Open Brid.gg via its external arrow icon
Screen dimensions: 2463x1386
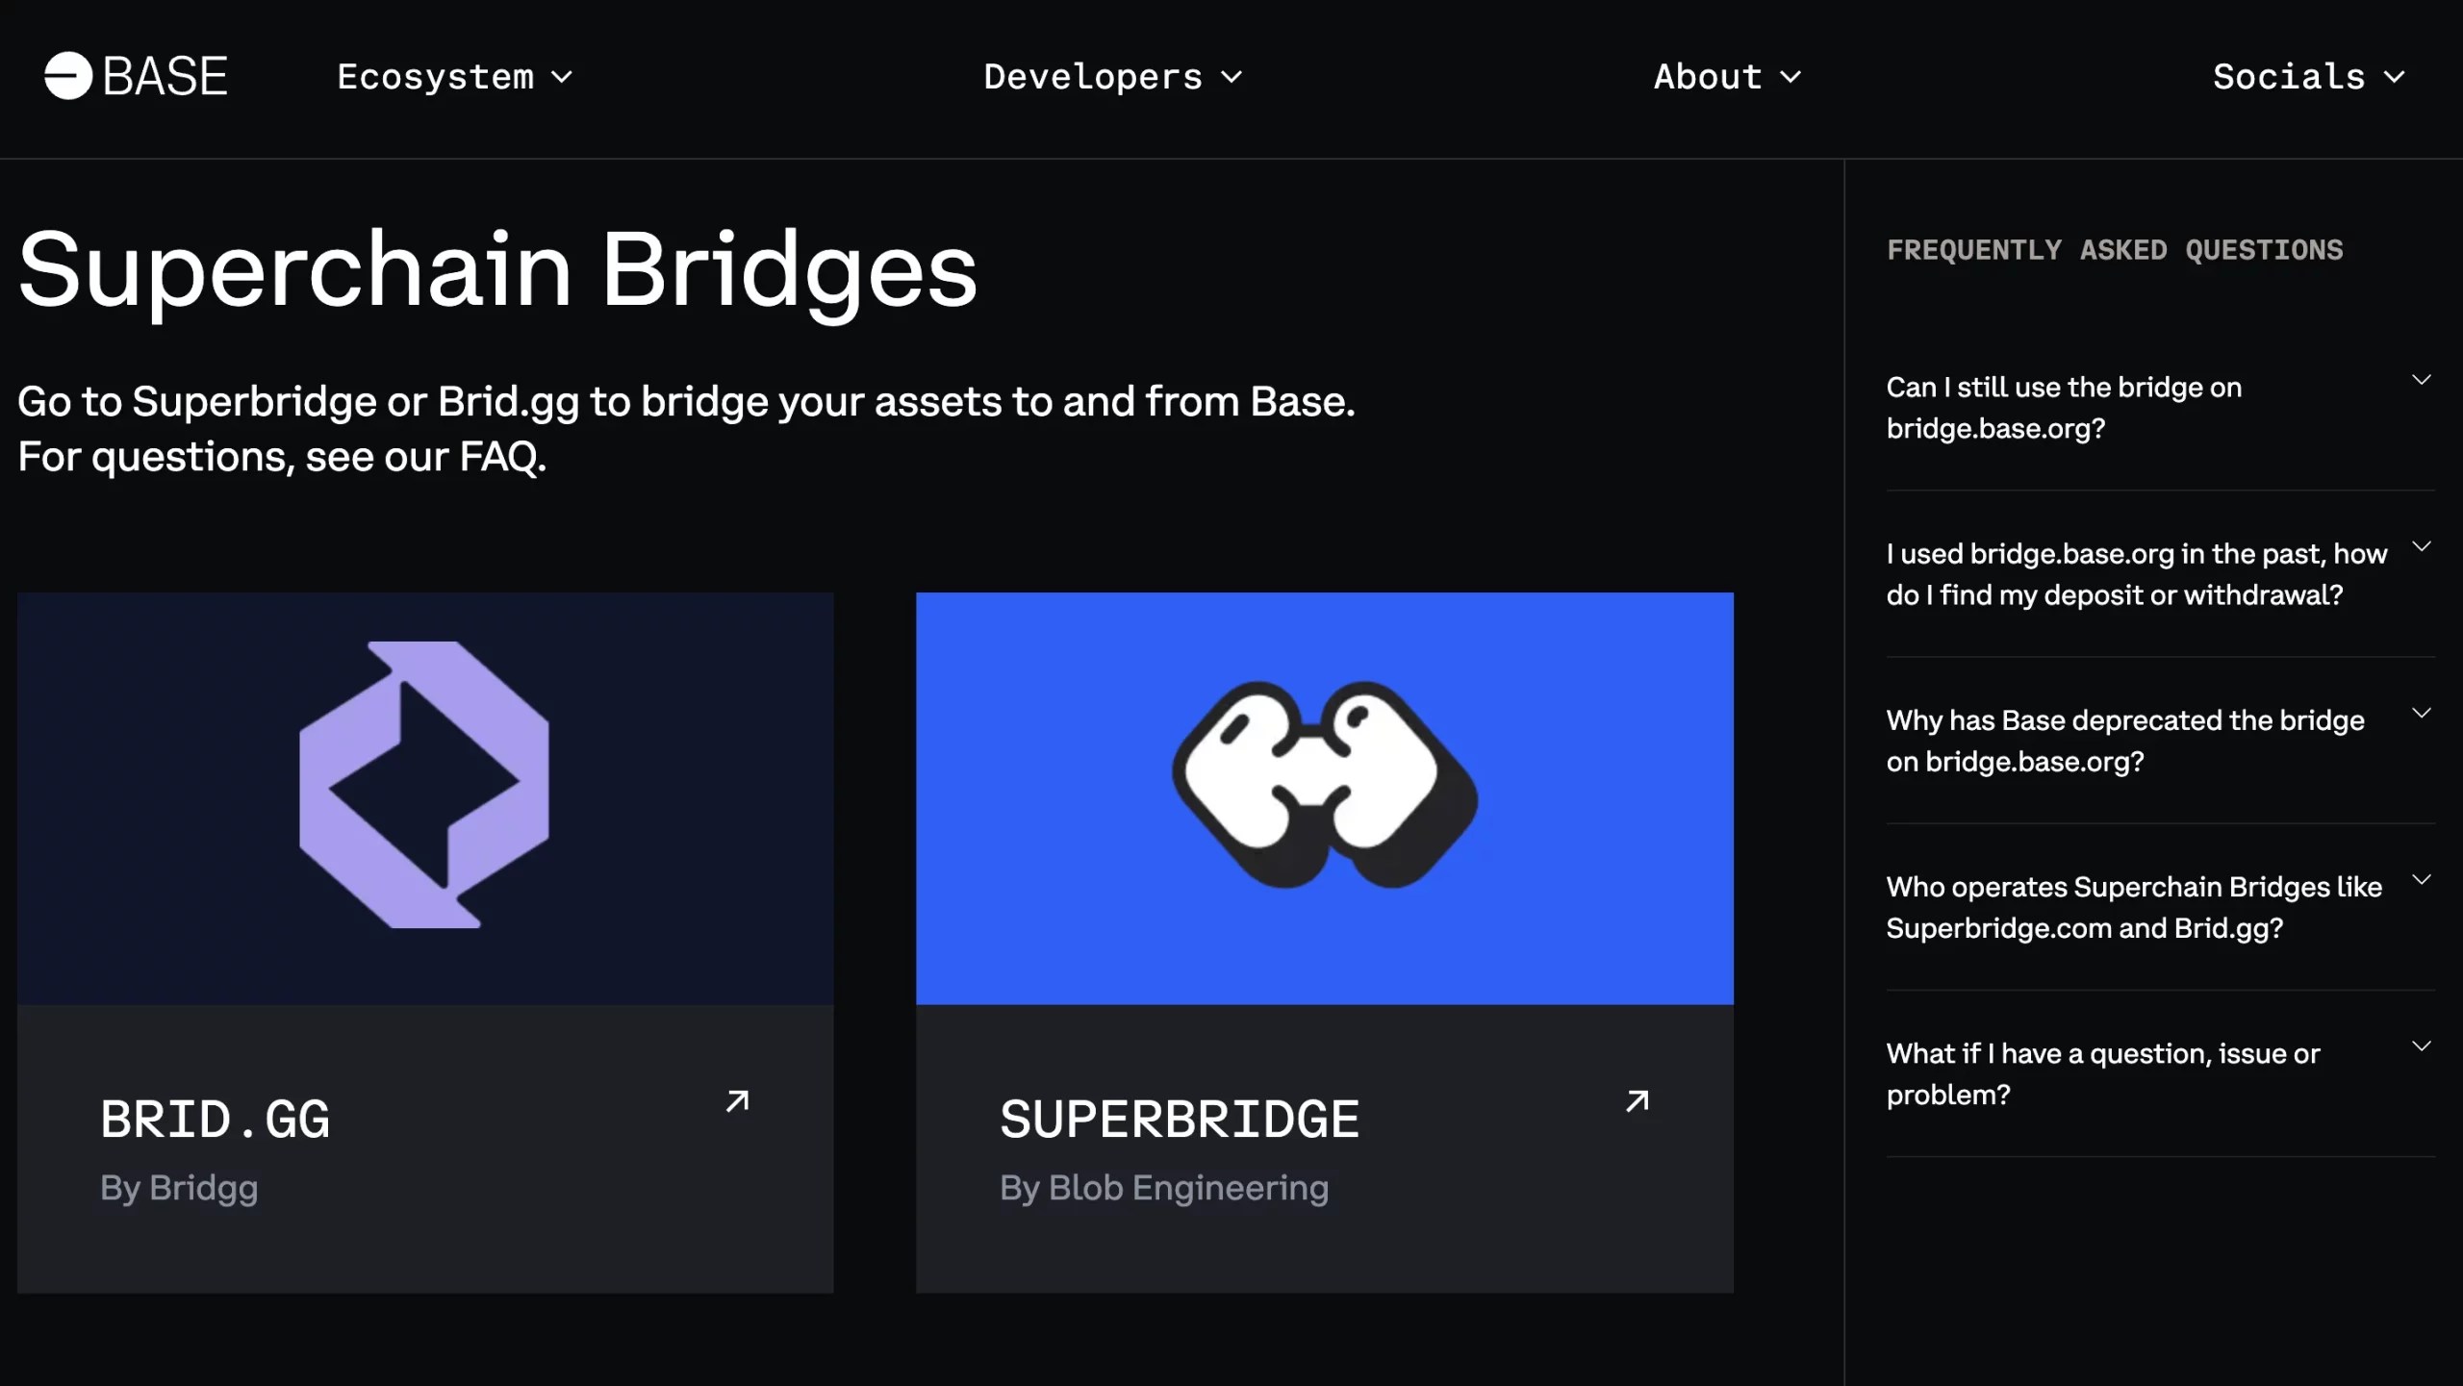click(737, 1101)
